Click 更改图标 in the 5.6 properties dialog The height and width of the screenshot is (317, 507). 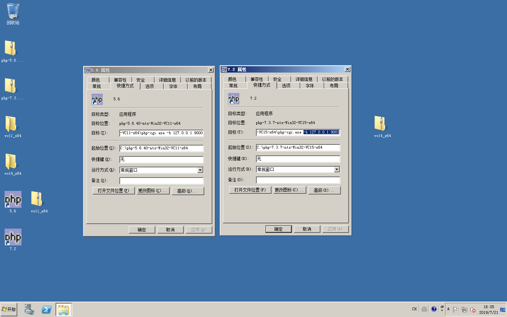coord(152,191)
